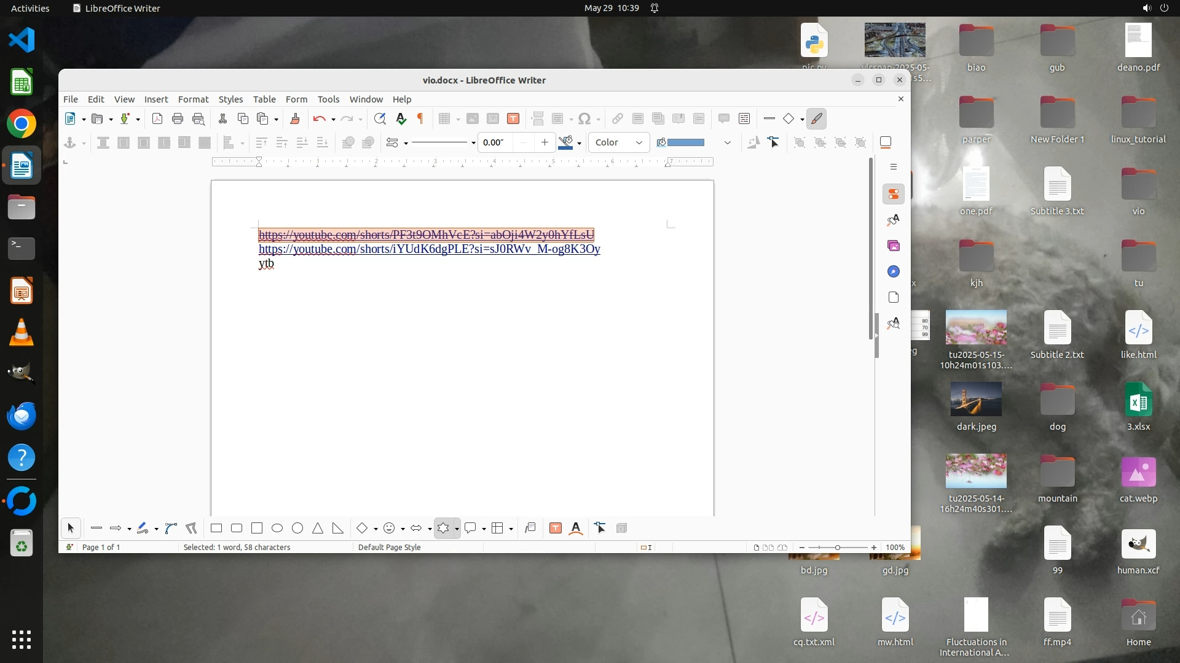This screenshot has width=1180, height=663.
Task: Toggle Show Draw Functions button
Action: click(816, 118)
